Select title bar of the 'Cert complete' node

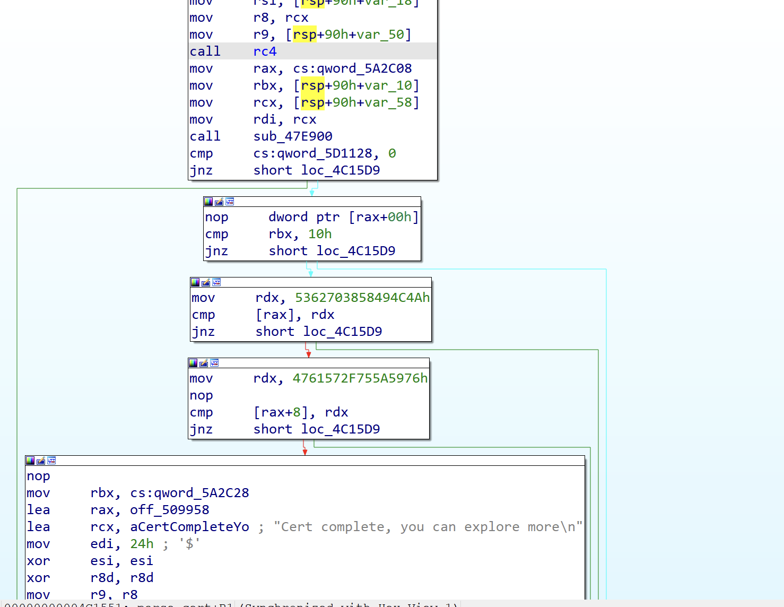pyautogui.click(x=305, y=461)
